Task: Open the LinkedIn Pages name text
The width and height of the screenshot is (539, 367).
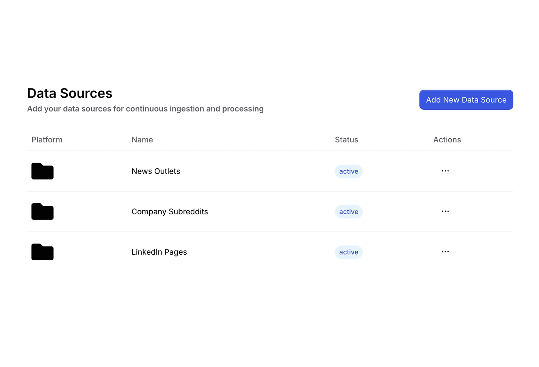Action: click(159, 252)
